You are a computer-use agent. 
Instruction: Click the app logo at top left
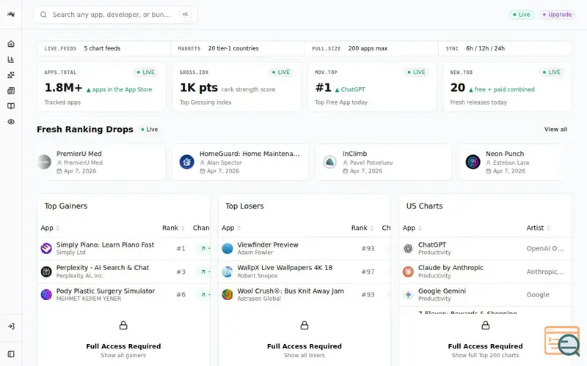click(11, 14)
